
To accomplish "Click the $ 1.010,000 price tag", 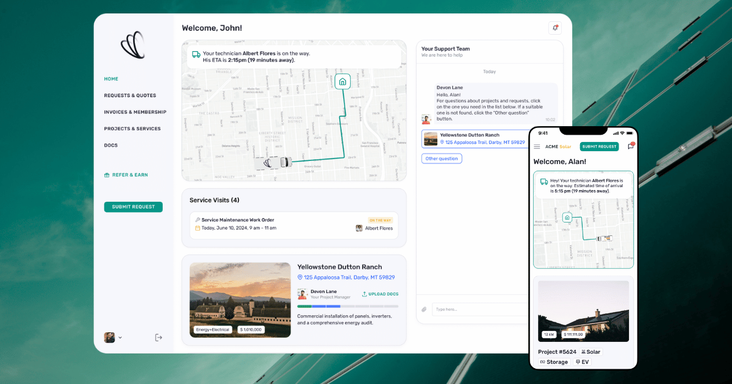I will click(251, 329).
